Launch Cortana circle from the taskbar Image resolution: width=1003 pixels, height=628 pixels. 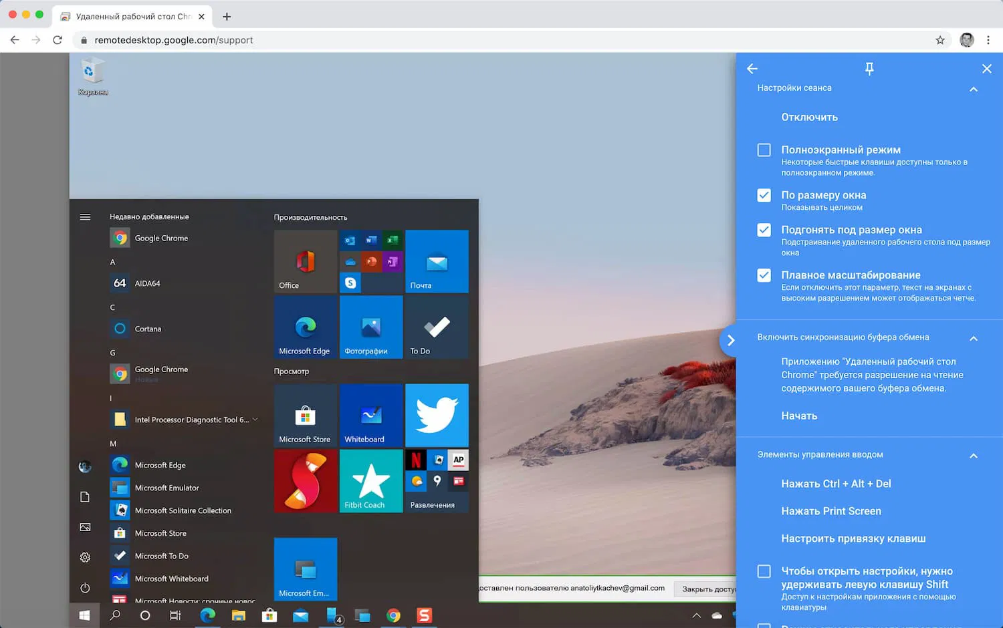145,615
